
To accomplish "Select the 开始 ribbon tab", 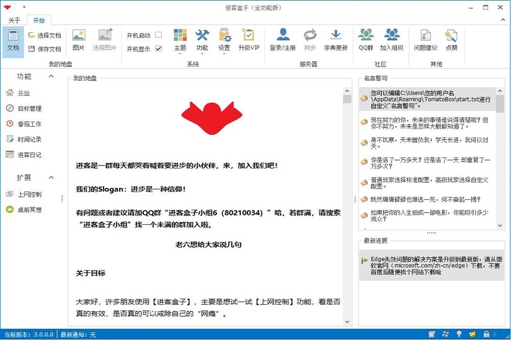I will (x=39, y=20).
